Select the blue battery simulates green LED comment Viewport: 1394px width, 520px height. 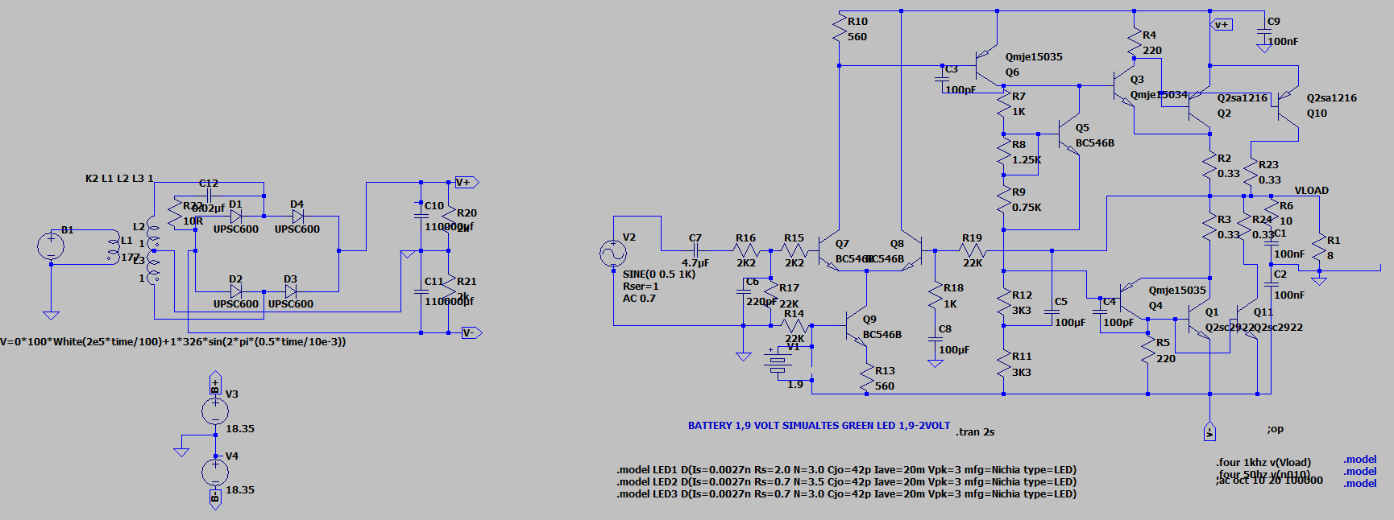(x=819, y=426)
